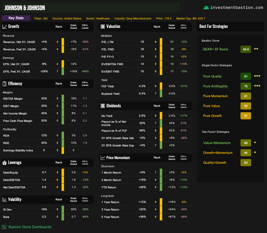267x233 pixels.
Task: Open the investmentbastion.com site link
Action: point(237,7)
